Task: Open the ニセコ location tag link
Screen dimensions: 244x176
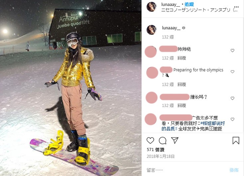Action: click(x=199, y=10)
